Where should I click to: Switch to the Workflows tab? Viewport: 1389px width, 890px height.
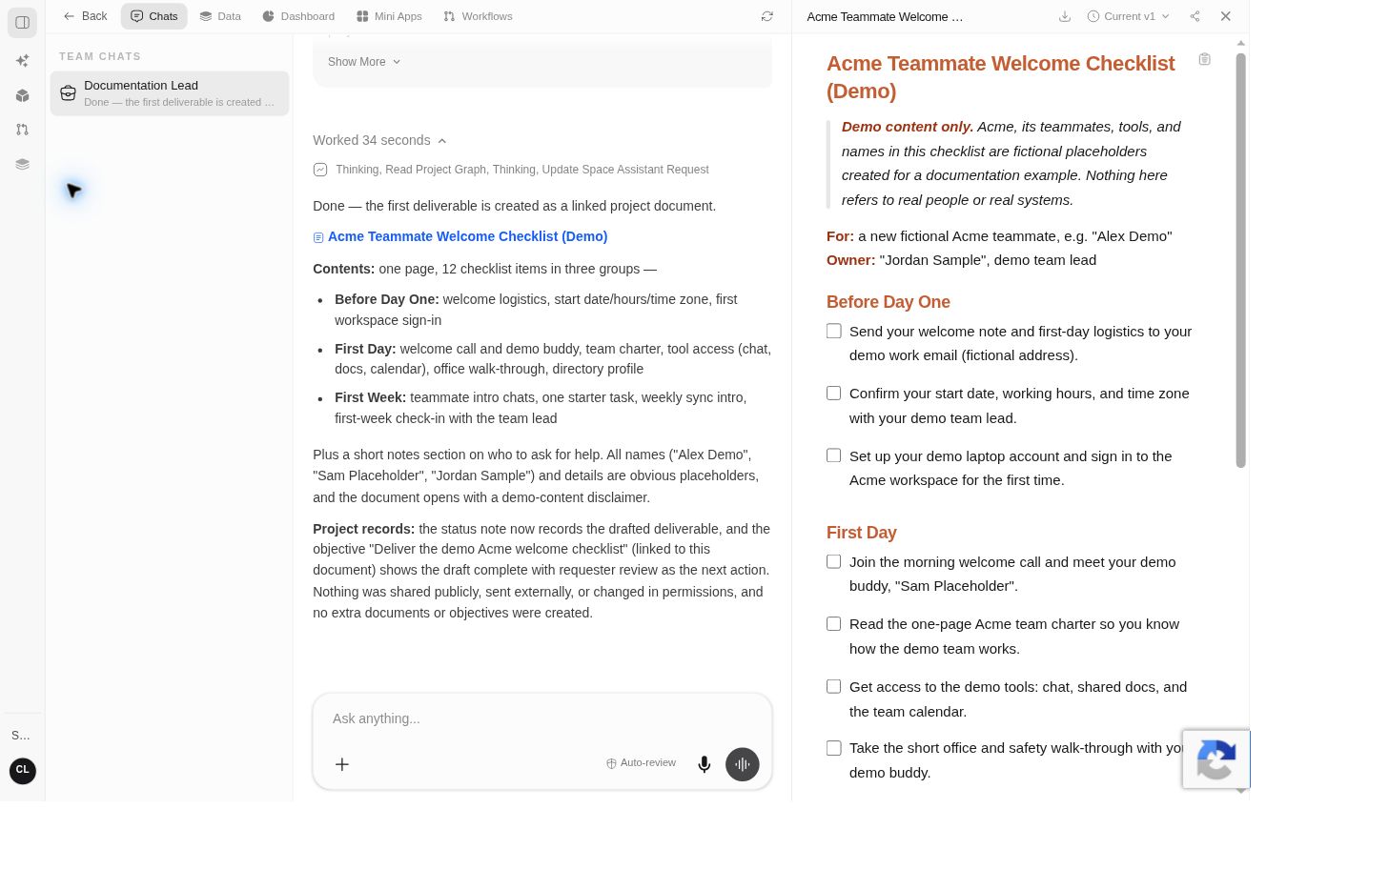click(x=478, y=16)
